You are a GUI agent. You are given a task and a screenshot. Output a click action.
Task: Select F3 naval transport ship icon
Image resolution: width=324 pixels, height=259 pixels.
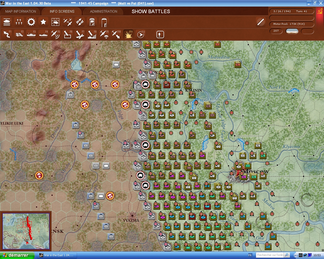pos(31,34)
